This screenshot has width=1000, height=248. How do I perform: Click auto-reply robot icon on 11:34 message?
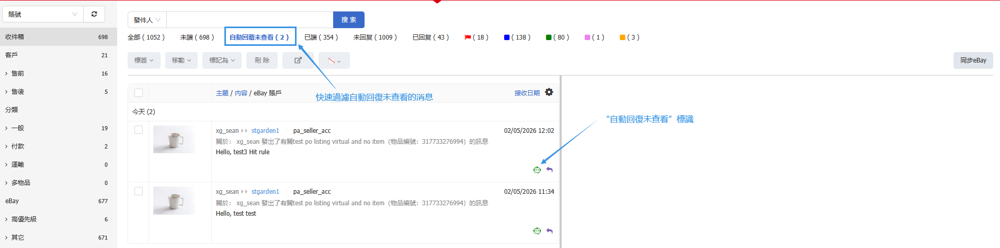pos(537,231)
